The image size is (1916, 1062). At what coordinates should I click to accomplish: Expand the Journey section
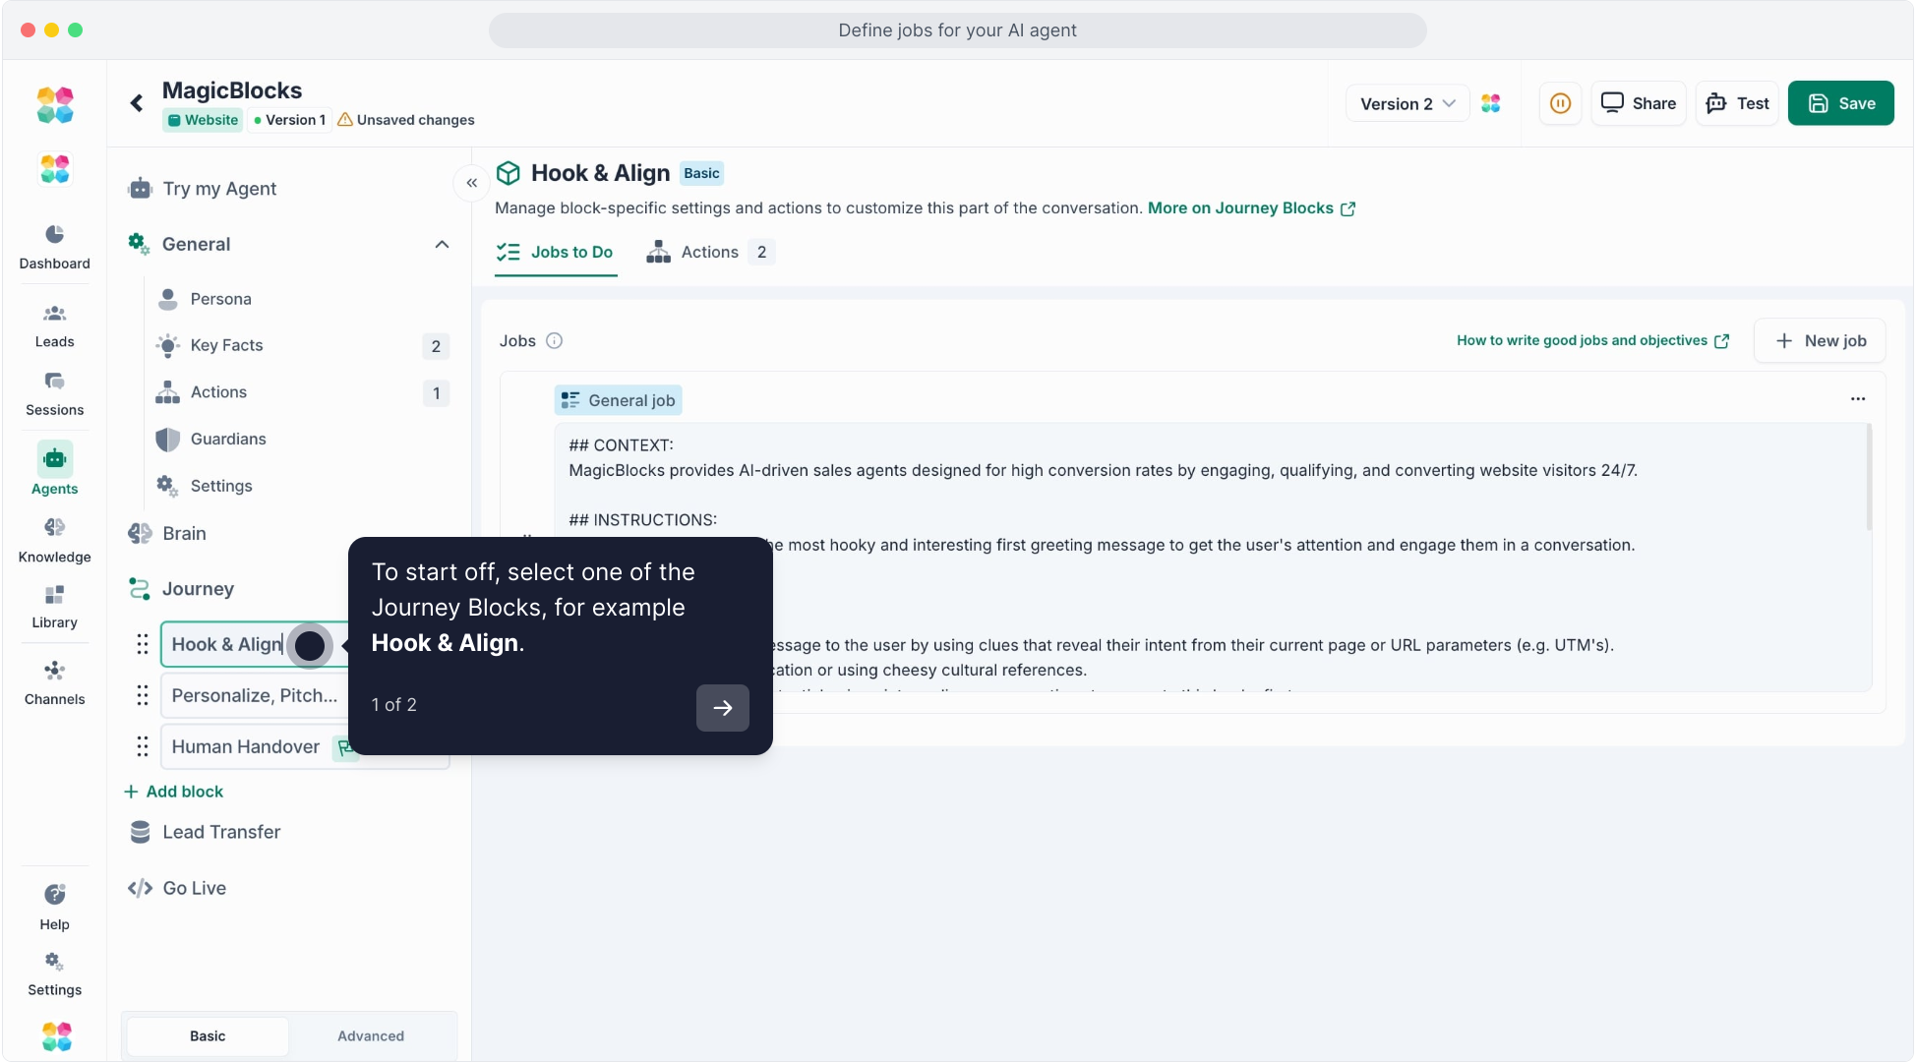pyautogui.click(x=198, y=589)
